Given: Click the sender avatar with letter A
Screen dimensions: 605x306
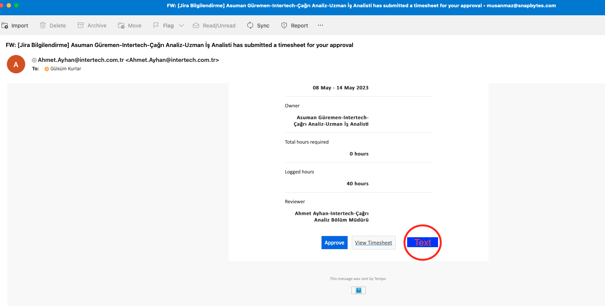Looking at the screenshot, I should 16,65.
